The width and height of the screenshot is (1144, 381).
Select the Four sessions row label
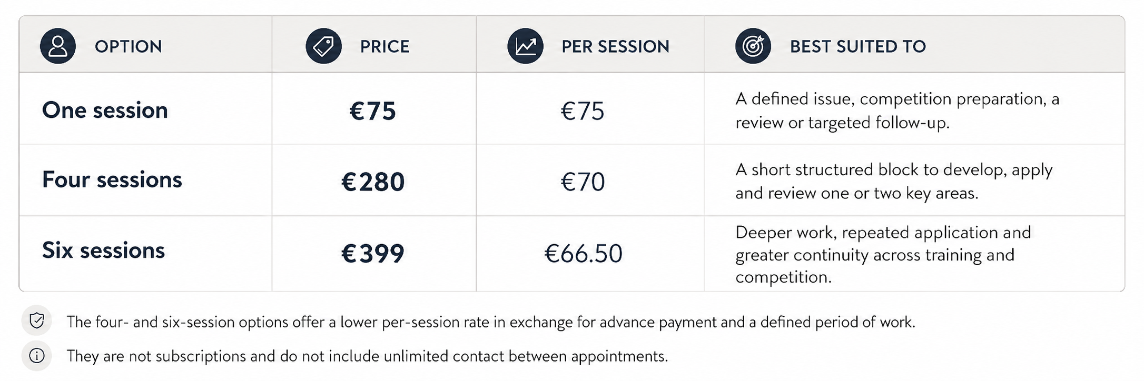click(112, 179)
